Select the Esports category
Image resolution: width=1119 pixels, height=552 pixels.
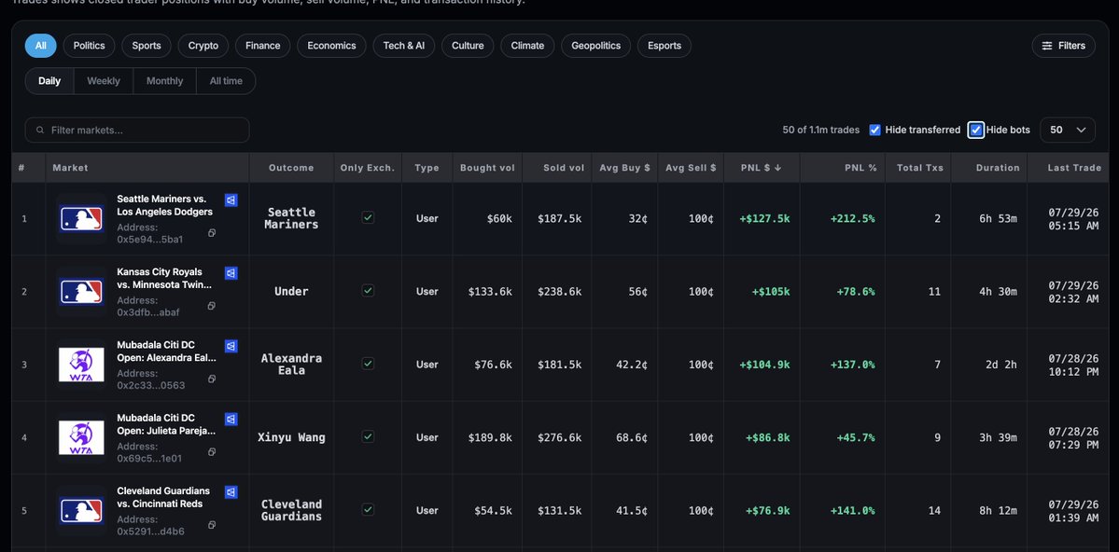(x=664, y=46)
